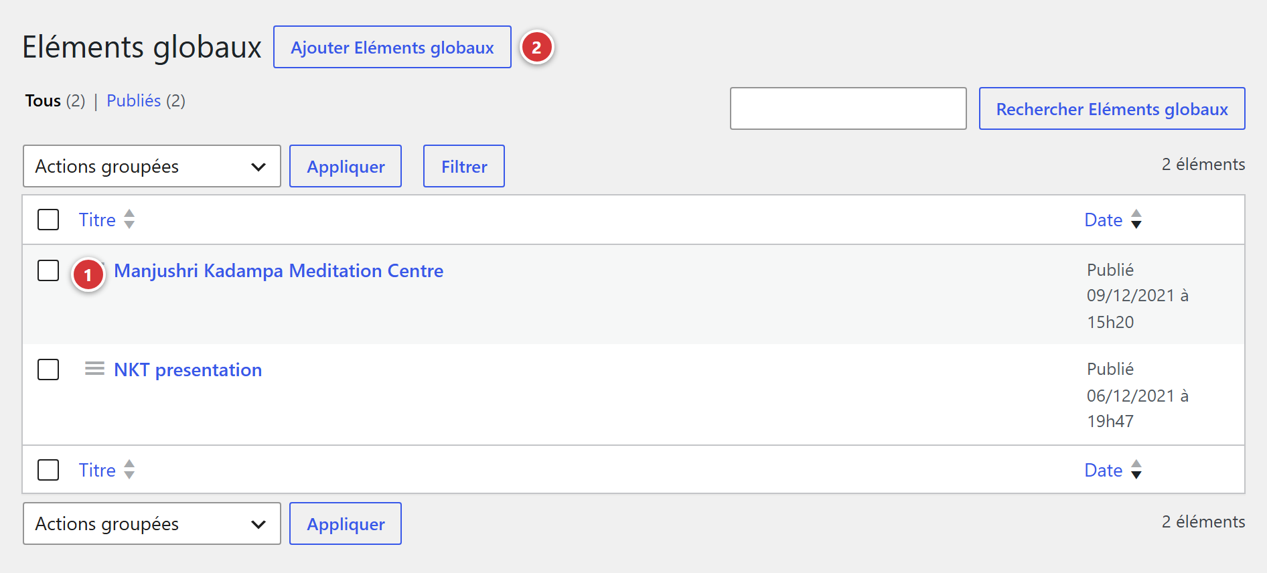This screenshot has height=573, width=1267.
Task: Check the Manjushri Kadampa Meditation Centre row checkbox
Action: pyautogui.click(x=48, y=270)
